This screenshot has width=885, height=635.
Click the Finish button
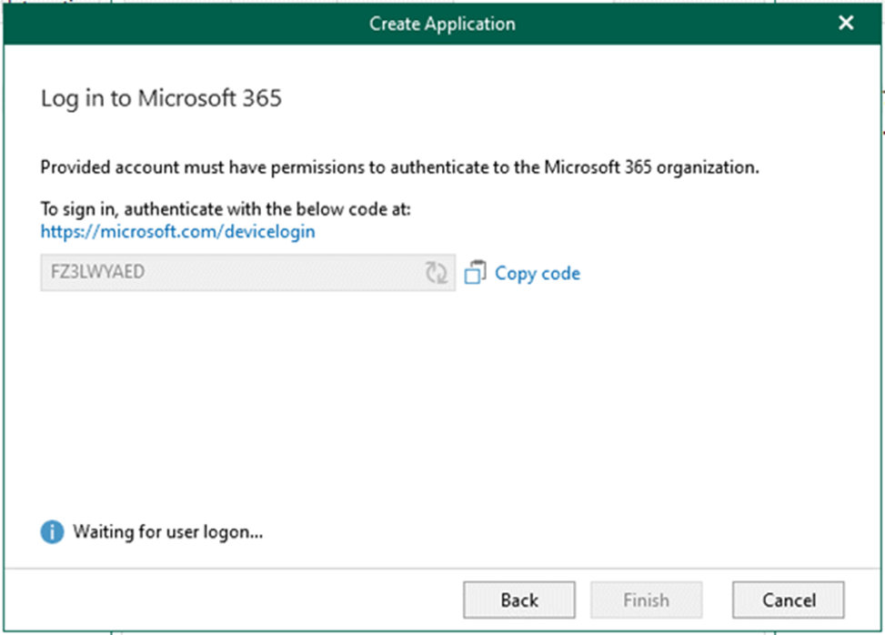[x=647, y=600]
